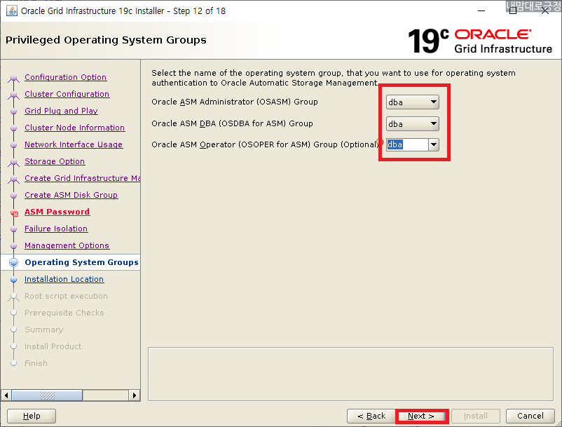
Task: Click the Configuration Option step marker icon
Action: tap(13, 77)
